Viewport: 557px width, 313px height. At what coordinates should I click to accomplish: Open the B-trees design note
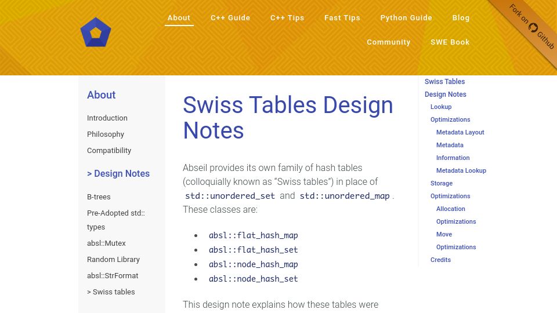pyautogui.click(x=99, y=196)
